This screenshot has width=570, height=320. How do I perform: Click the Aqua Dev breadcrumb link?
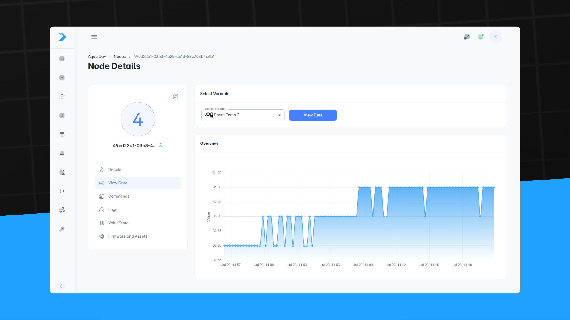(97, 57)
